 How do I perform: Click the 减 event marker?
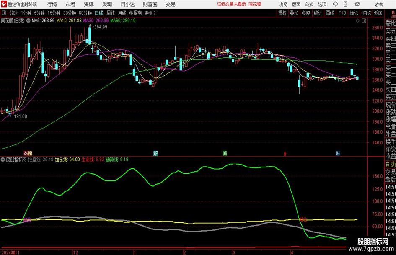coord(225,153)
